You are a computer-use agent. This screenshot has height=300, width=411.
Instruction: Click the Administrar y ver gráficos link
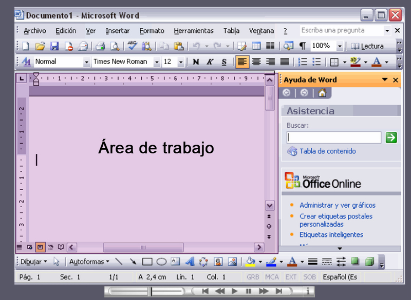click(x=337, y=205)
